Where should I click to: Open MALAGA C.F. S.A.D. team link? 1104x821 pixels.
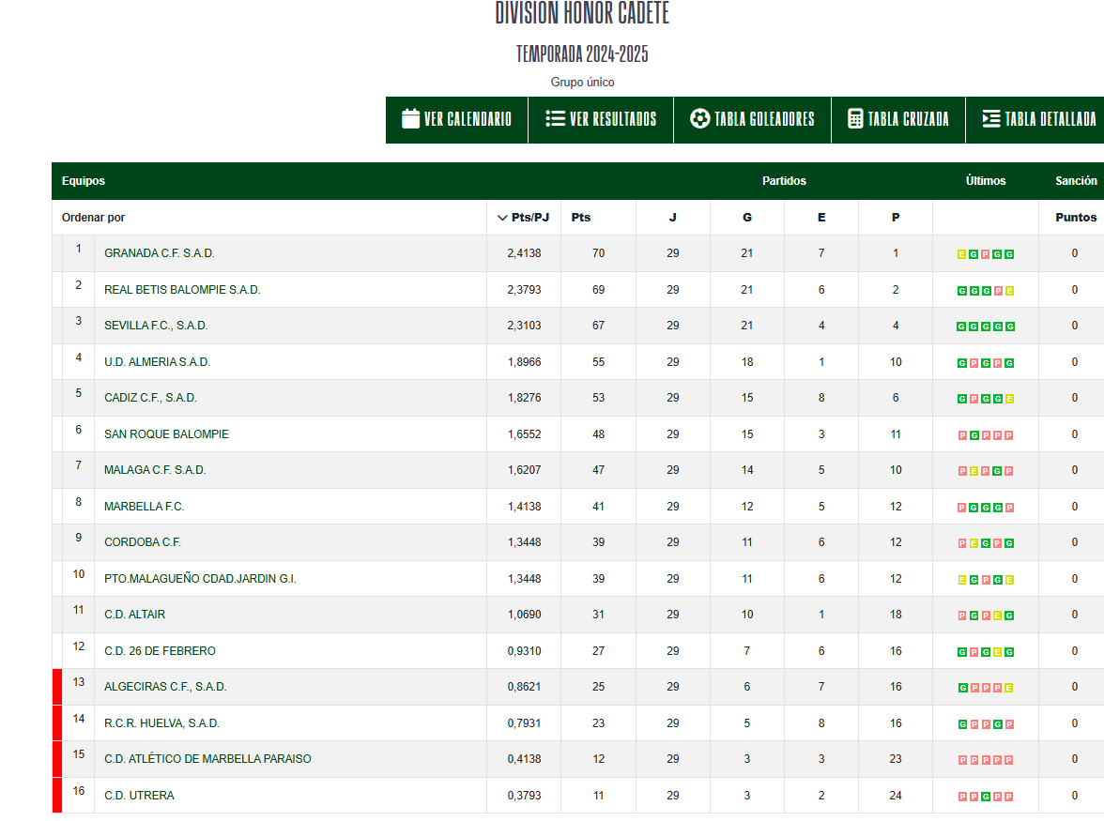(155, 470)
